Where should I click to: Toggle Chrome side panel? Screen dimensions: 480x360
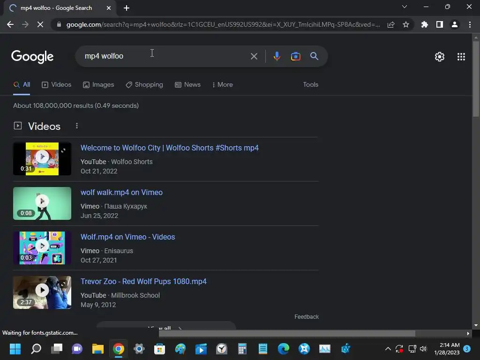(x=440, y=24)
